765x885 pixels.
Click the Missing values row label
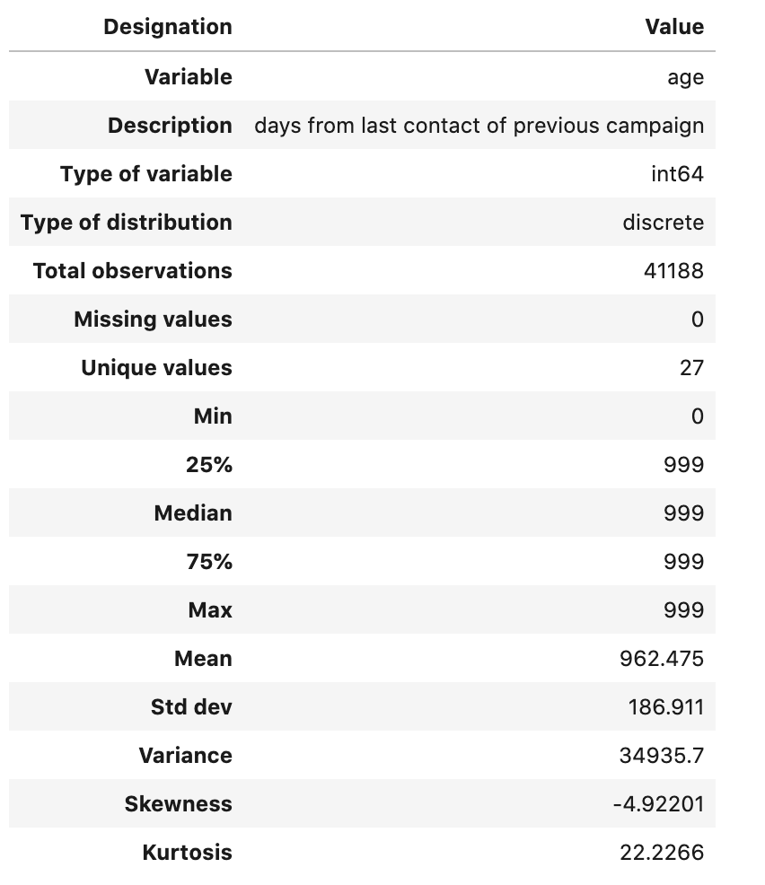tap(153, 320)
